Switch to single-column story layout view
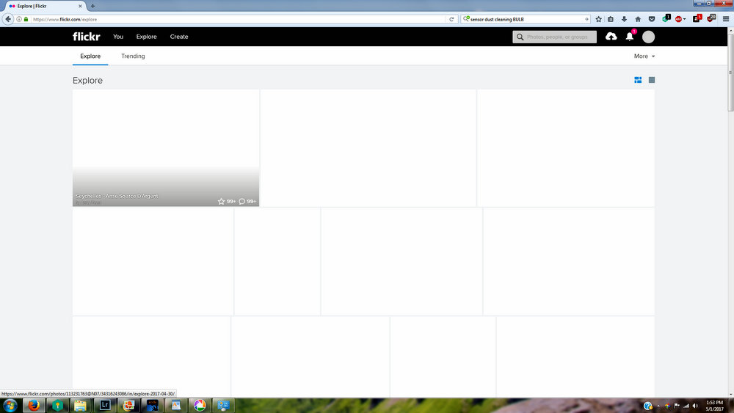Screen dimensions: 734x413 pos(652,80)
